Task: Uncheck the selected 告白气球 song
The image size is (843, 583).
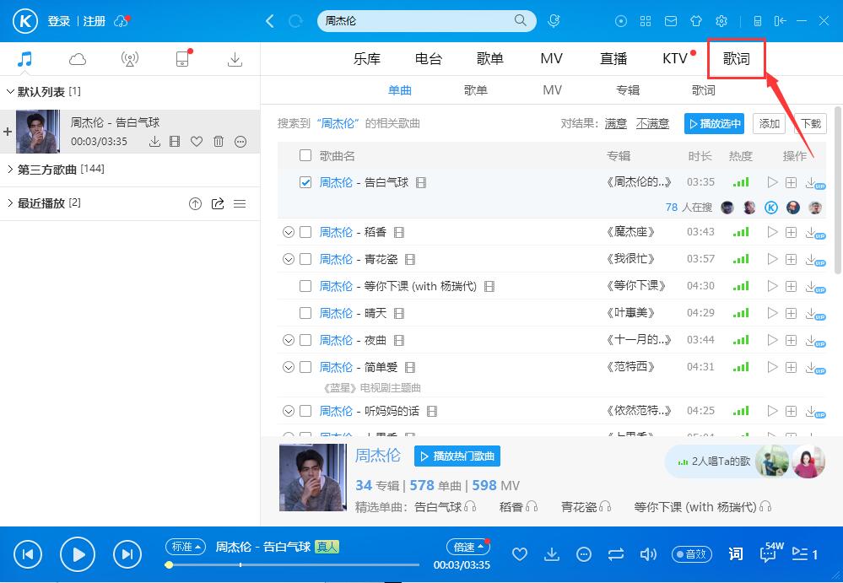Action: point(305,181)
